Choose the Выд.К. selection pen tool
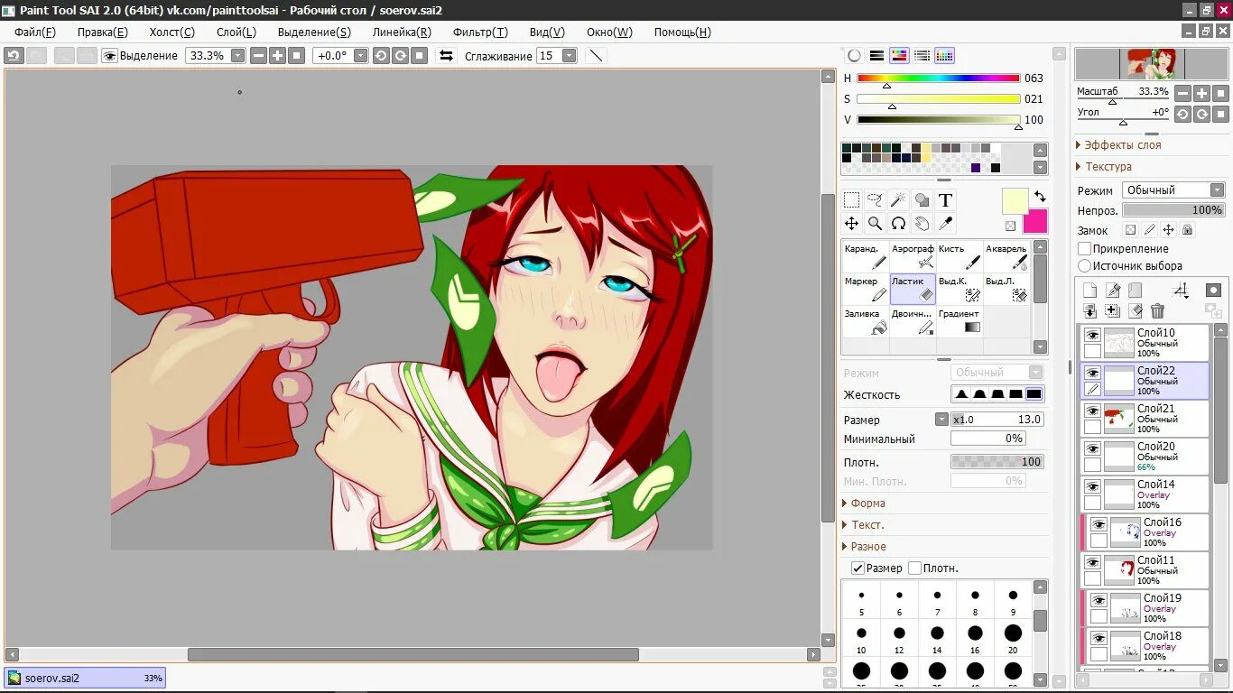 coord(959,289)
